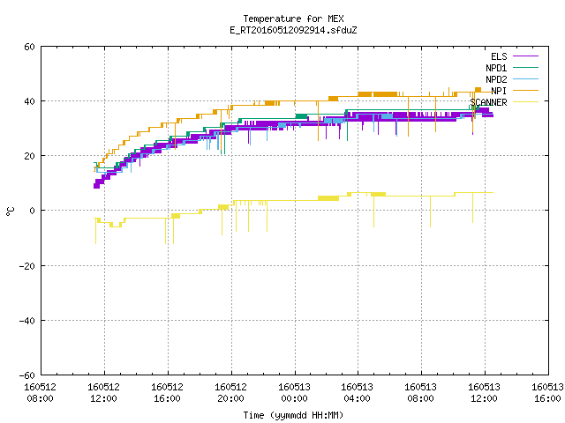
Task: Click the x-axis label 160513 04:00
Action: pyautogui.click(x=357, y=393)
